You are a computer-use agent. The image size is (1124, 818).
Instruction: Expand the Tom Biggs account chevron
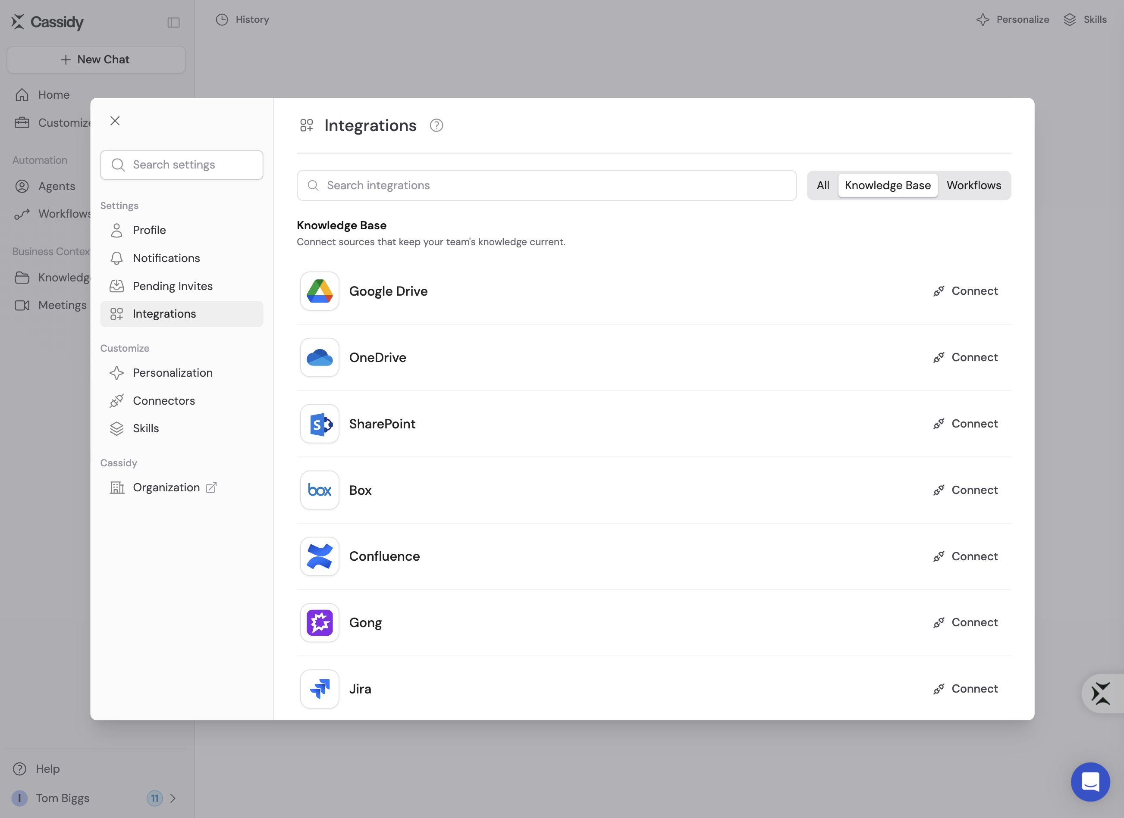[173, 798]
